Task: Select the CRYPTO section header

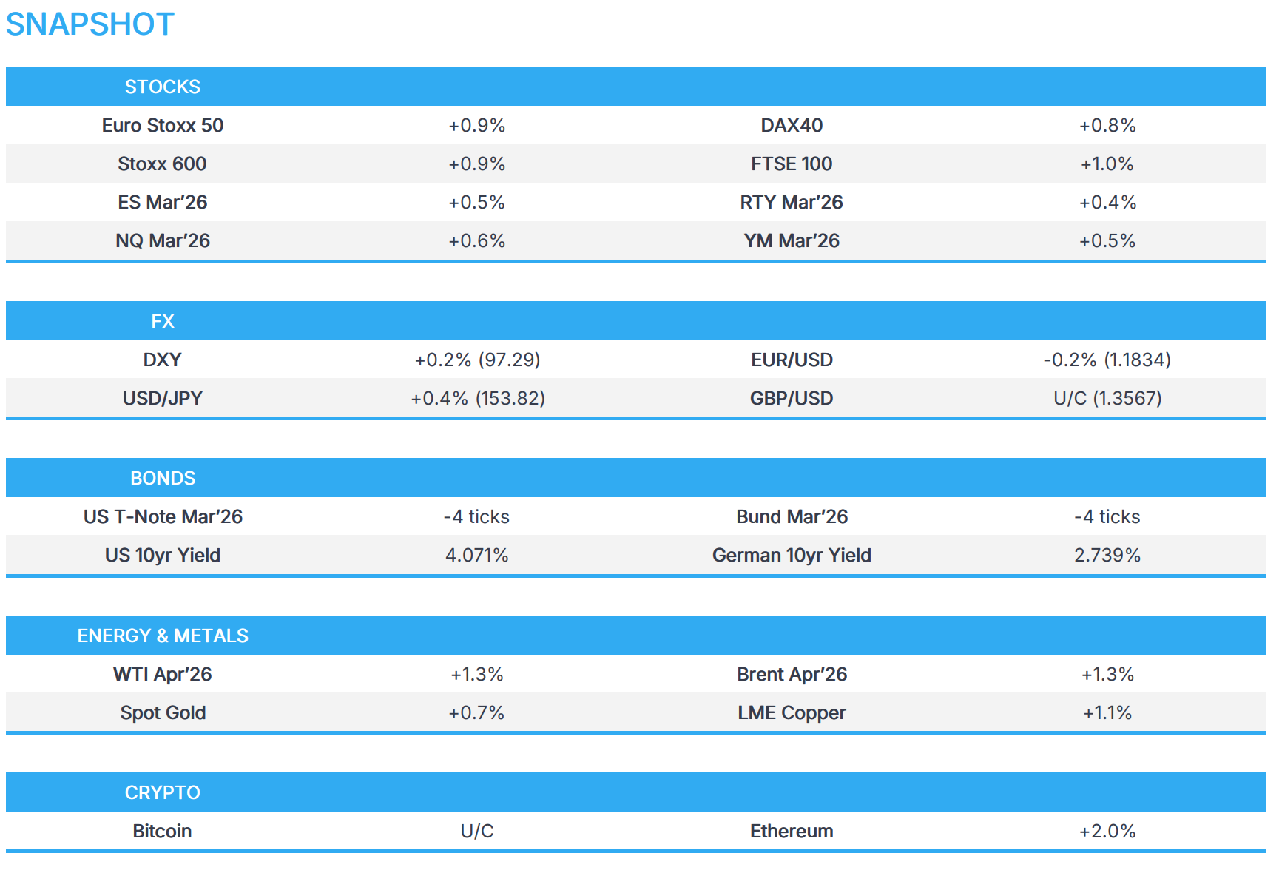Action: [162, 792]
